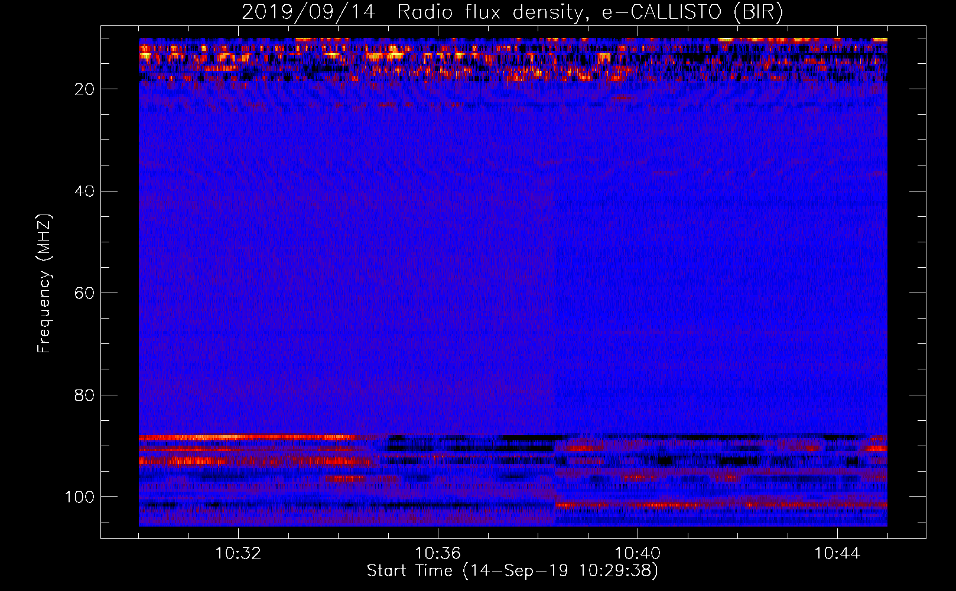
Task: Click the time tick label "10:32"
Action: point(238,554)
